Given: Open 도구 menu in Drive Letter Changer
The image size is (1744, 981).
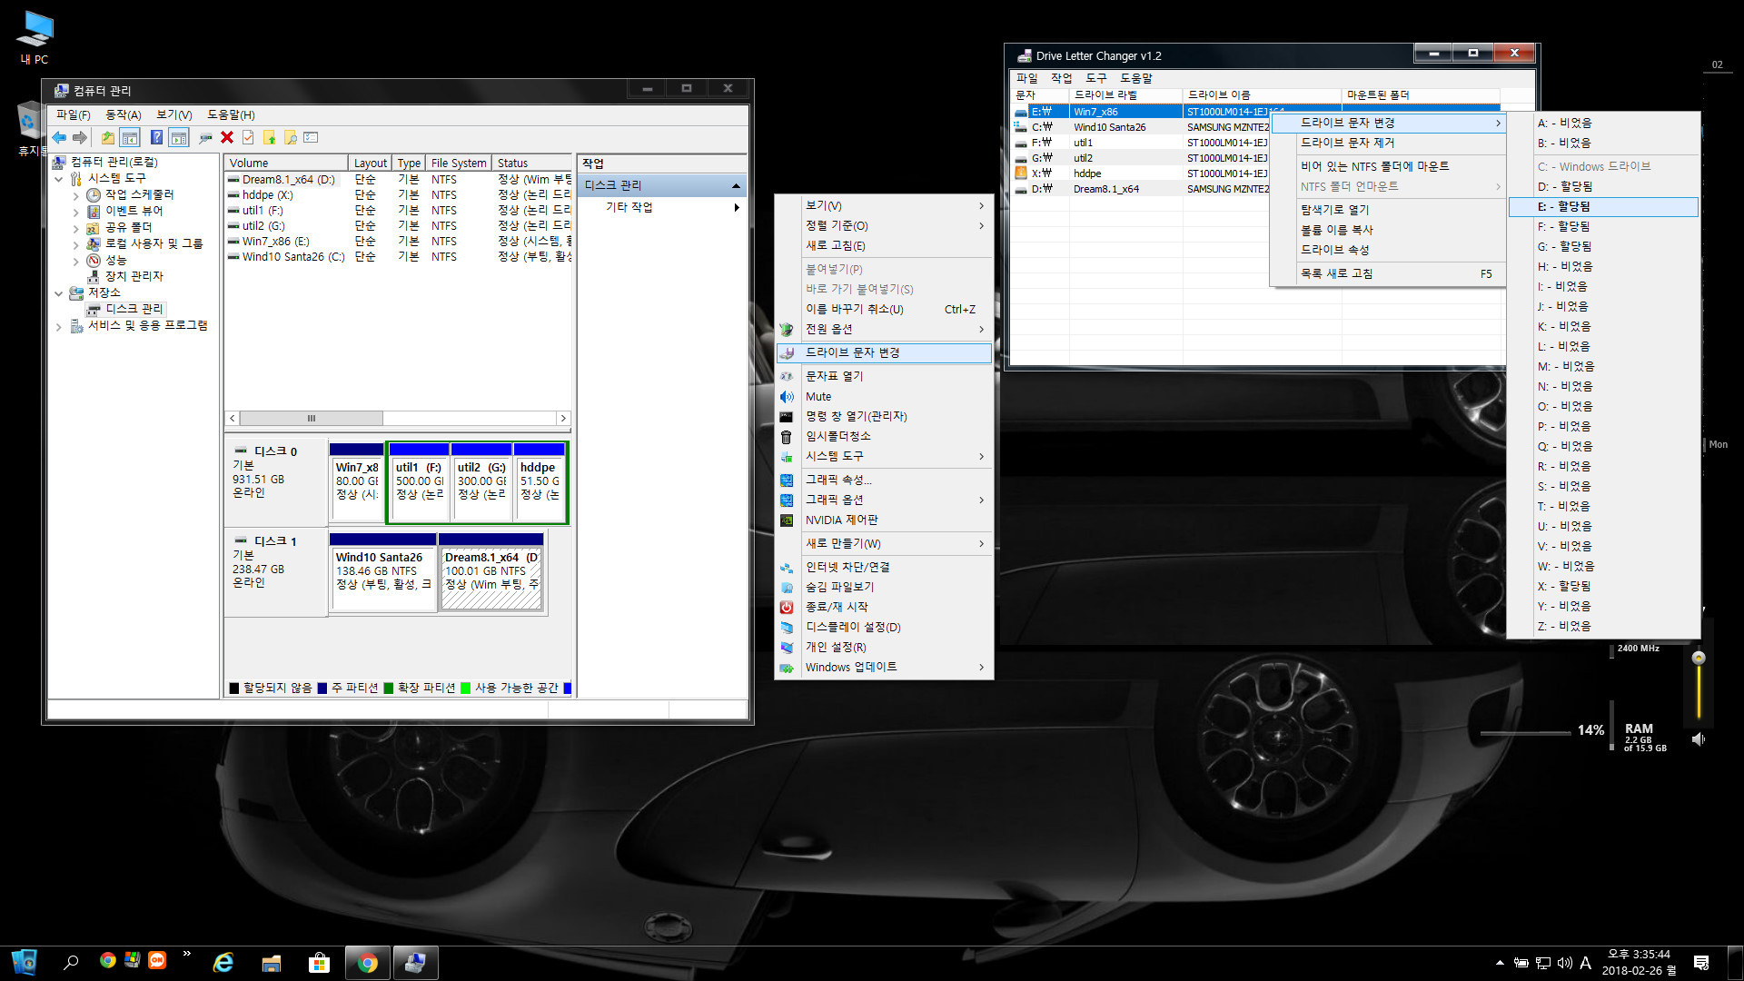Looking at the screenshot, I should click(1096, 78).
